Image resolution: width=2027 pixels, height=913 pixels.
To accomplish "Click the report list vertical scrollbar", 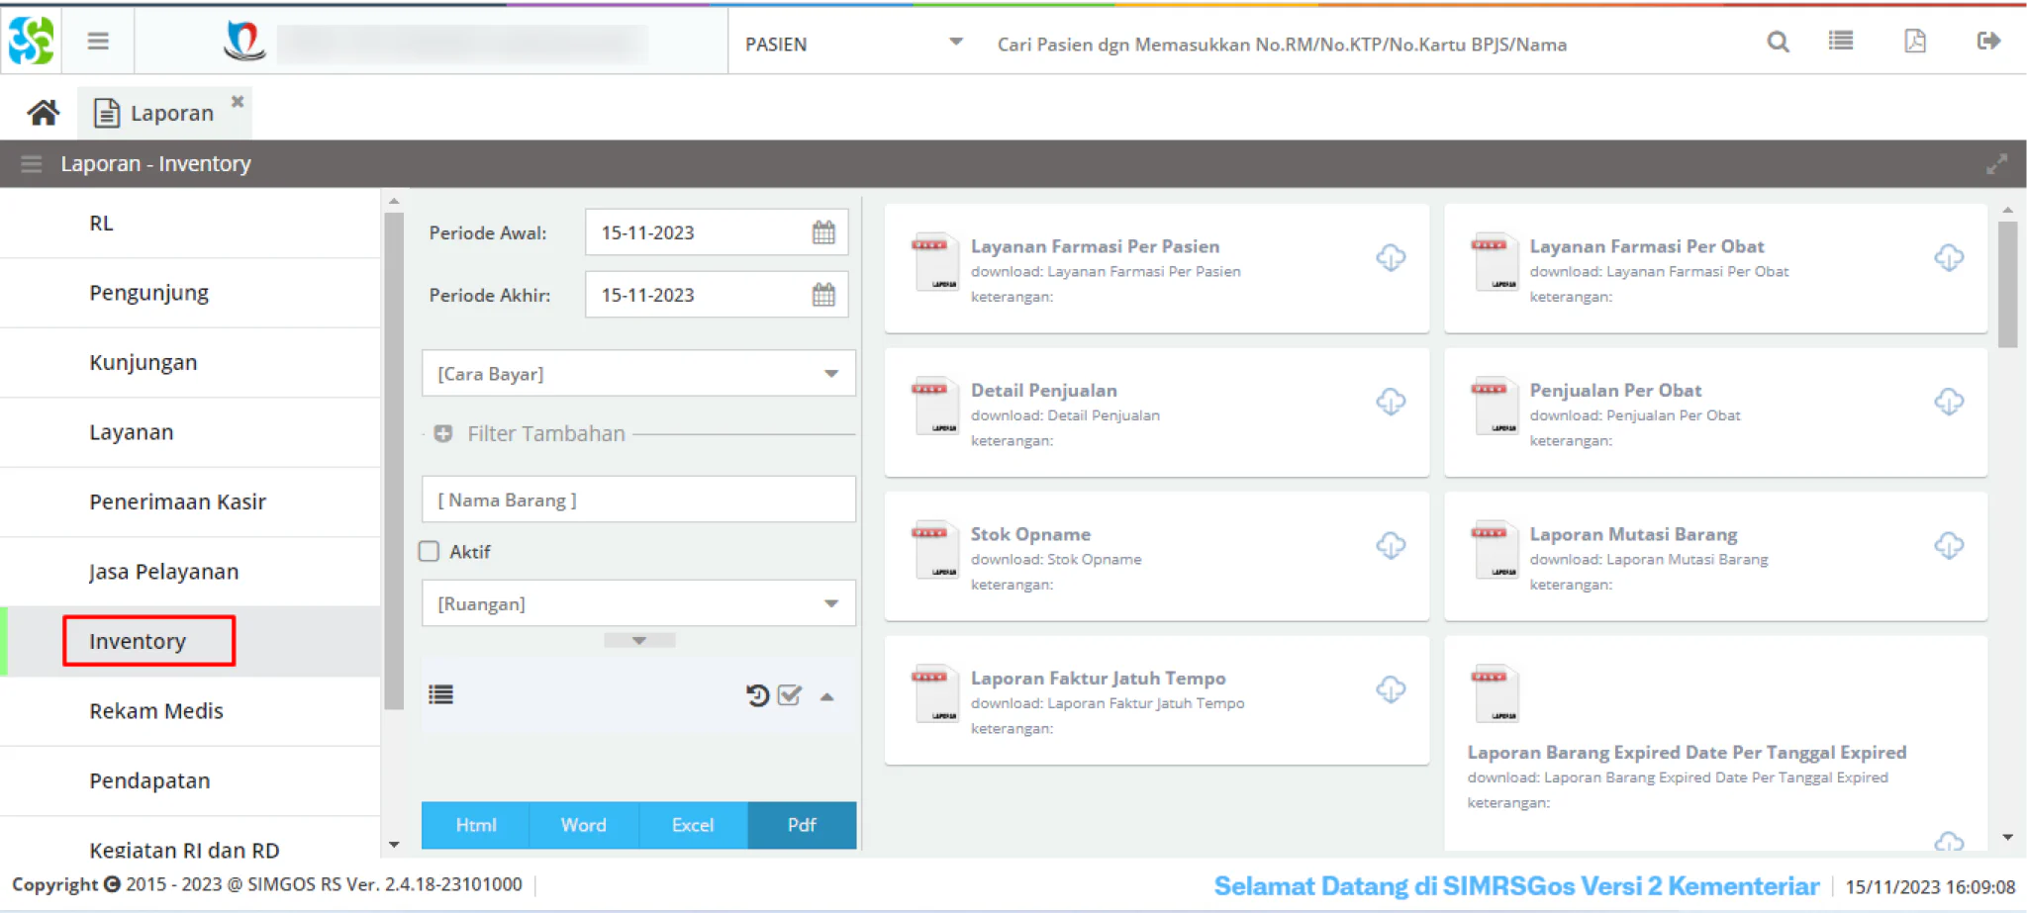I will click(x=2007, y=285).
